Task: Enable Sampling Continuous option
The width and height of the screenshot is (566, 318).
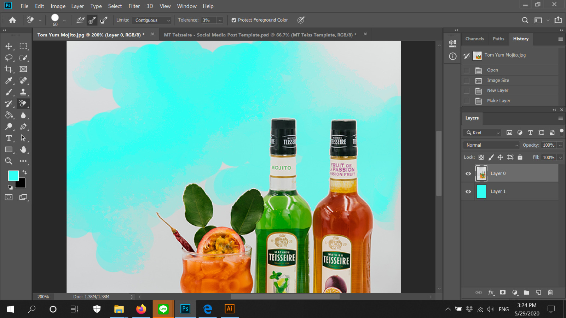Action: click(80, 20)
